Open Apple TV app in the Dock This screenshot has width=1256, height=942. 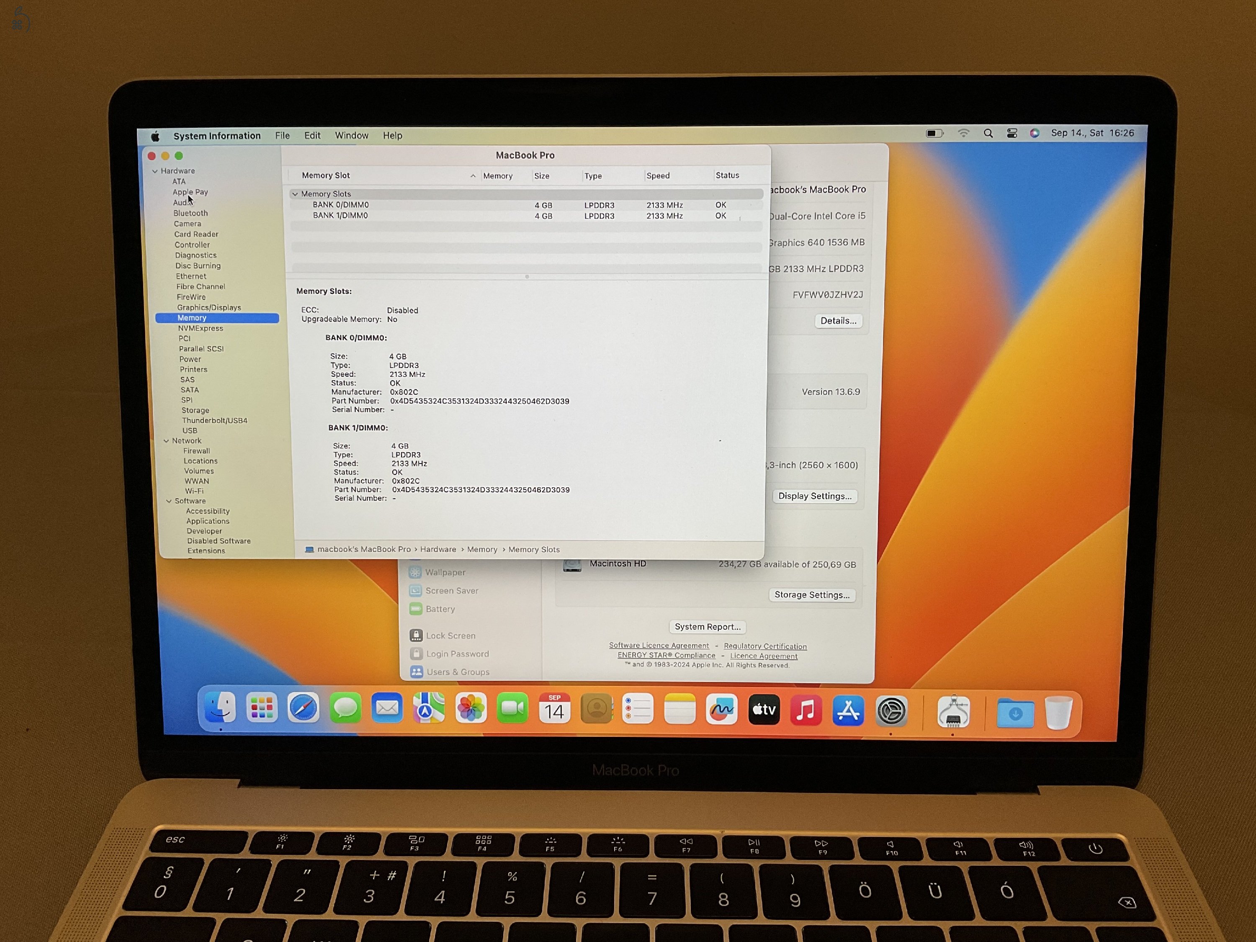(764, 709)
